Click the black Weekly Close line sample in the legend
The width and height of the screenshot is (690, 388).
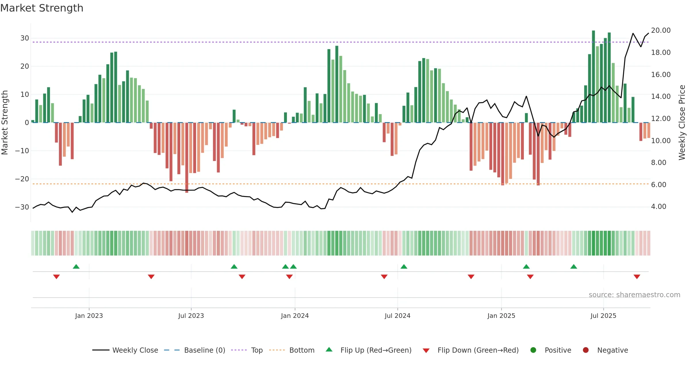[x=101, y=350]
